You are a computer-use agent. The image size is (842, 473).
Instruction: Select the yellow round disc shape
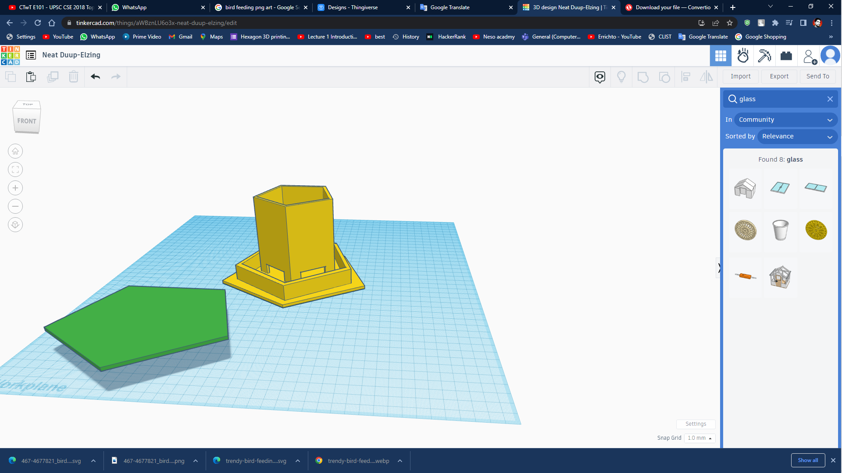click(x=816, y=230)
